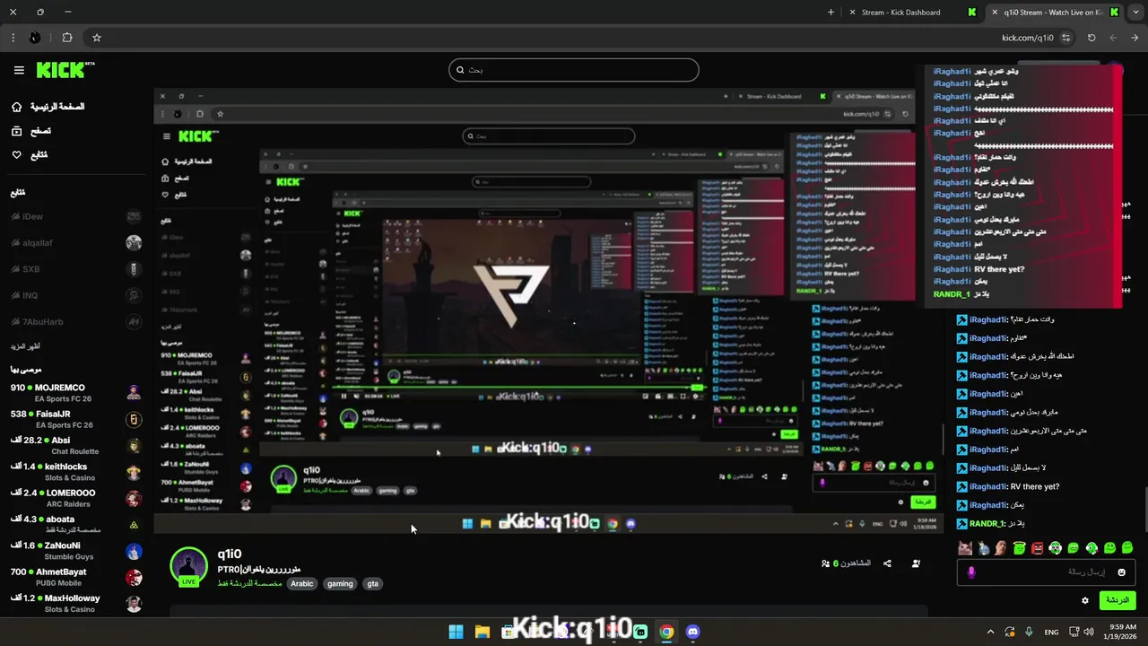Open the Windows Start button
The image size is (1148, 646).
coord(456,632)
